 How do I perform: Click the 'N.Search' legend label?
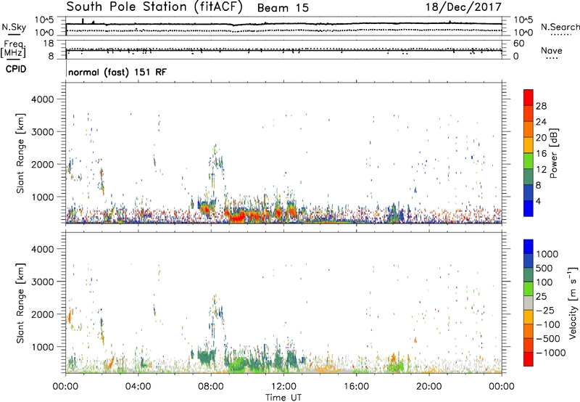click(560, 27)
